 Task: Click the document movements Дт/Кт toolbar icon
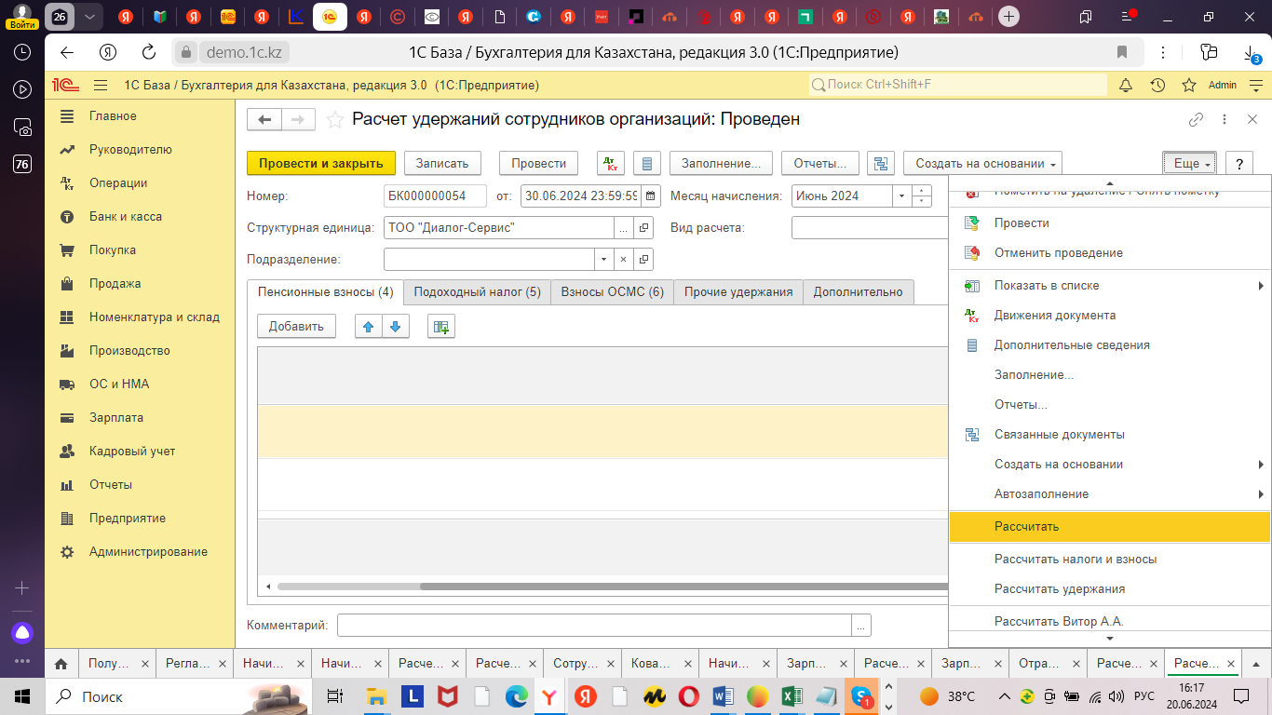click(610, 163)
